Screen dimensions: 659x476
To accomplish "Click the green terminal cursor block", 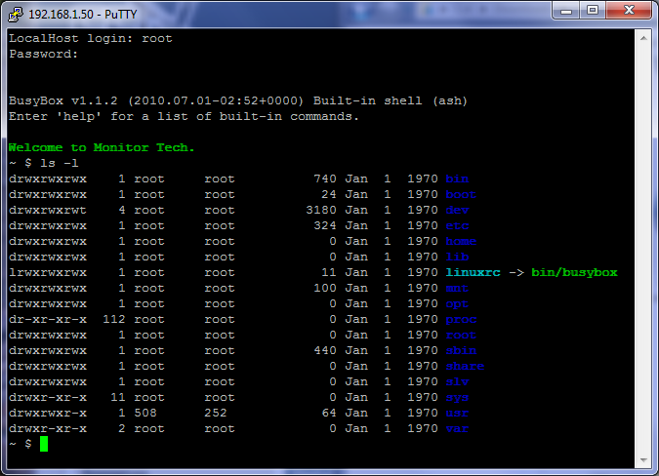I will coord(44,444).
